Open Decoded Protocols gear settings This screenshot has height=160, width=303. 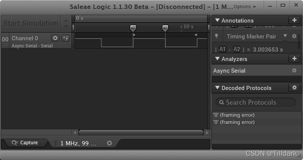(x=294, y=88)
